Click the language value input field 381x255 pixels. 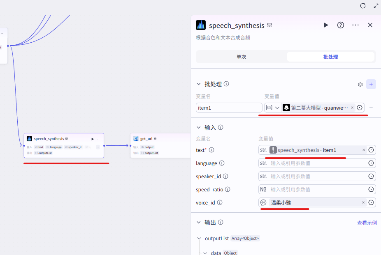317,163
